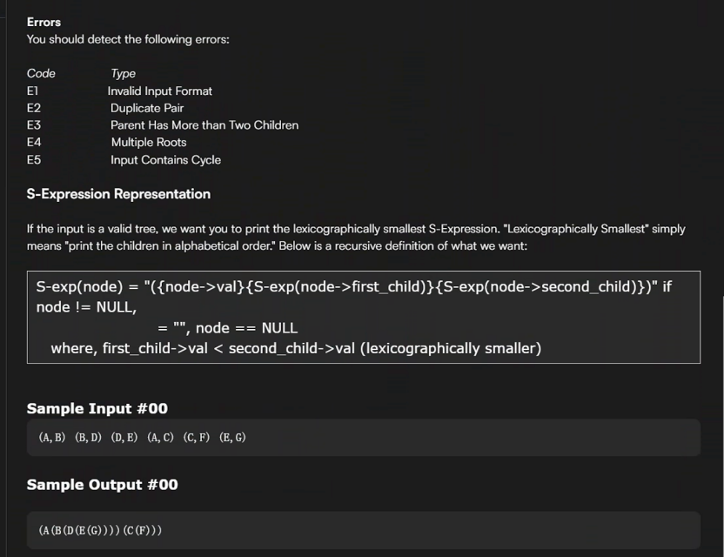Click the Multiple Roots error type
Screen dimensions: 724x557
pyautogui.click(x=149, y=142)
